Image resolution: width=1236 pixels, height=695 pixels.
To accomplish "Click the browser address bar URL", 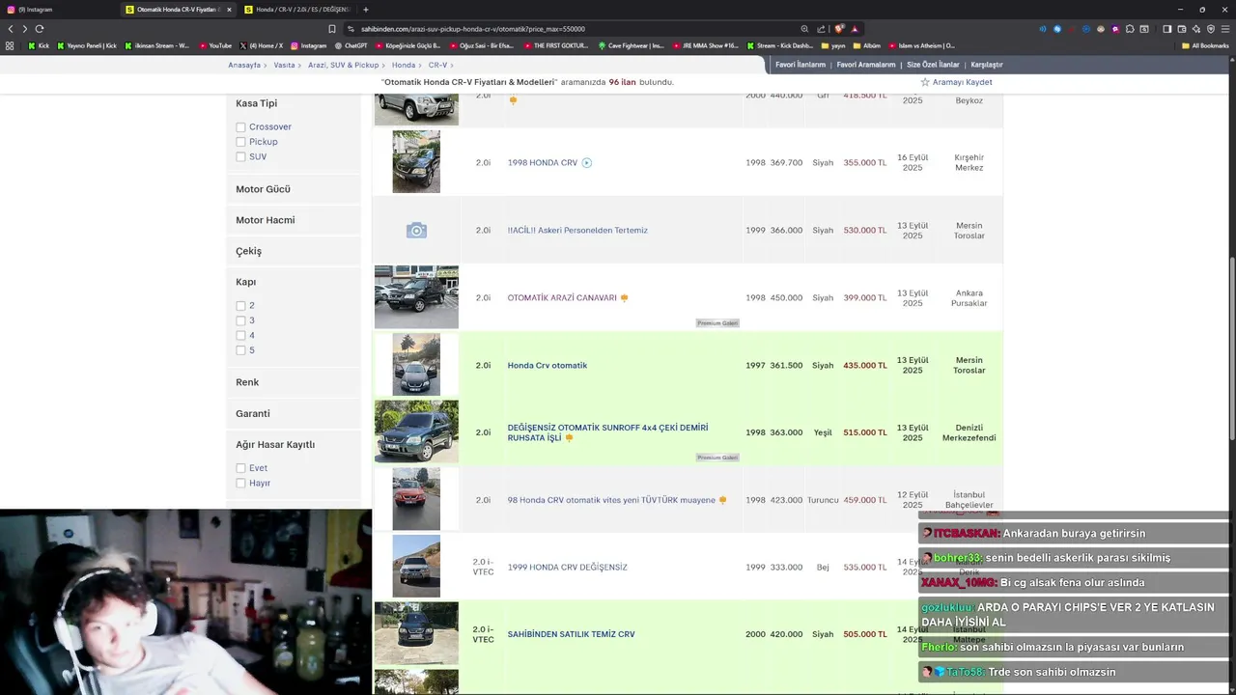I will coord(473,29).
